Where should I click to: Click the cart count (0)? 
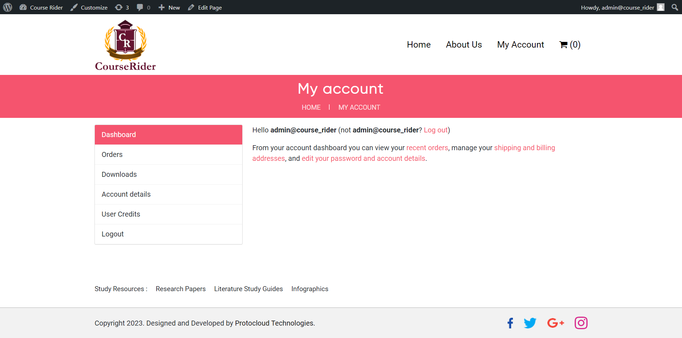575,45
